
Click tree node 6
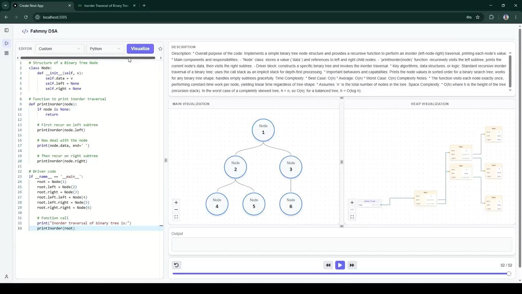(x=291, y=204)
